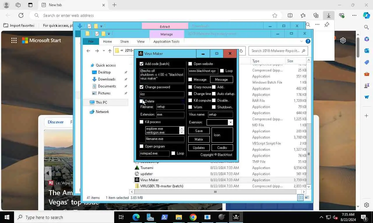The width and height of the screenshot is (373, 223).
Task: Click the filename.exe input field
Action: click(x=165, y=139)
